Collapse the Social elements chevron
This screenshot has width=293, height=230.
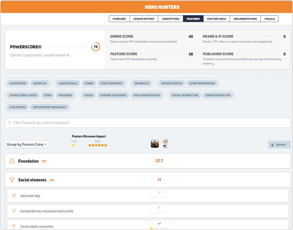(x=52, y=180)
